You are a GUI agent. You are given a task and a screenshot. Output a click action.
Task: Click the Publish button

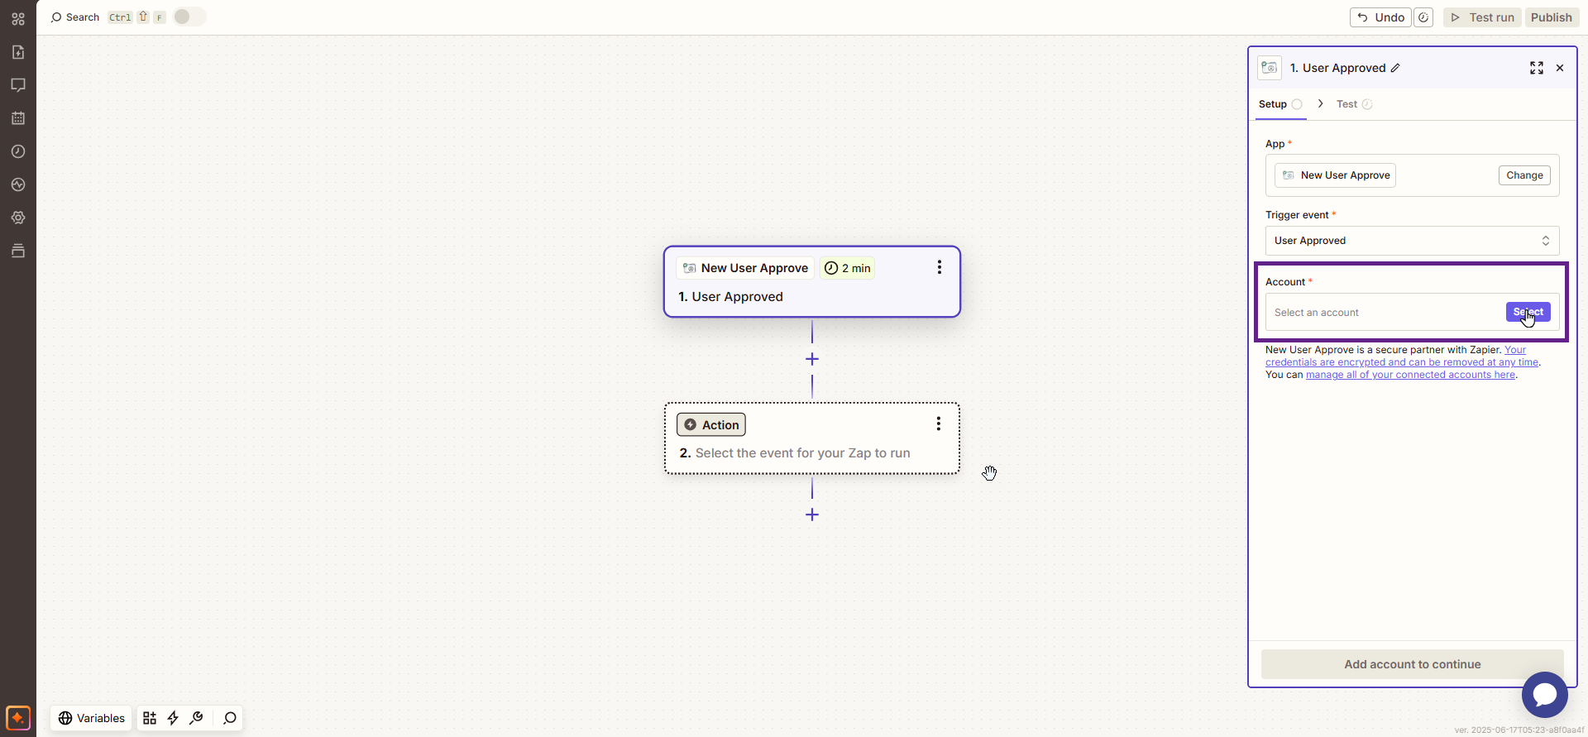click(1551, 17)
